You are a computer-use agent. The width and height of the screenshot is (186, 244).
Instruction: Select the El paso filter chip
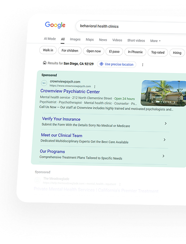[114, 51]
